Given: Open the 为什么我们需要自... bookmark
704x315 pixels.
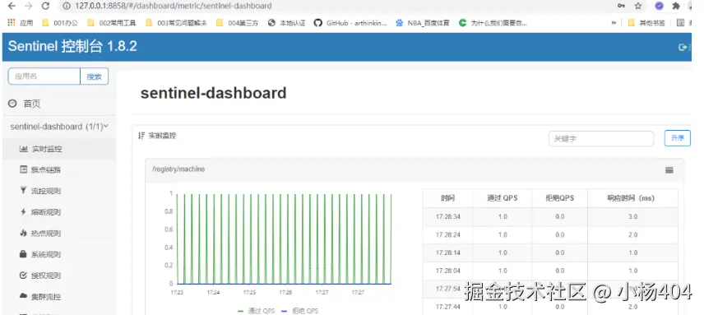Looking at the screenshot, I should (493, 23).
